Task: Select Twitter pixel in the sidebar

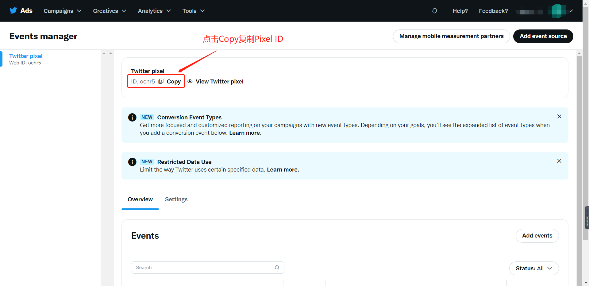Action: [x=26, y=56]
